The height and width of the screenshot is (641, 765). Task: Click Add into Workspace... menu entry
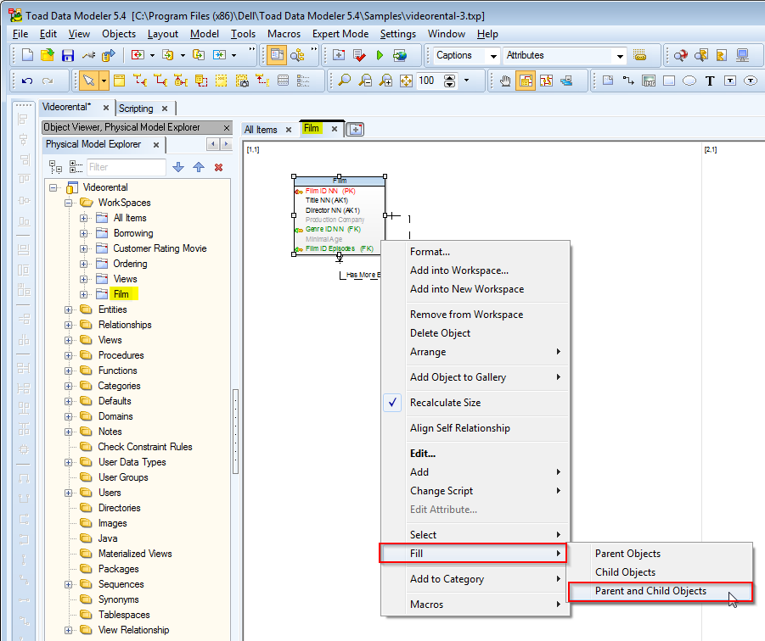click(475, 270)
